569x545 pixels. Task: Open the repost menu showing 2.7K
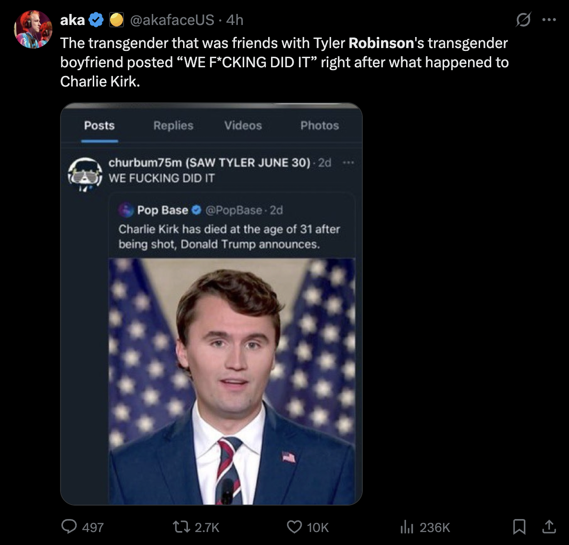tap(181, 527)
